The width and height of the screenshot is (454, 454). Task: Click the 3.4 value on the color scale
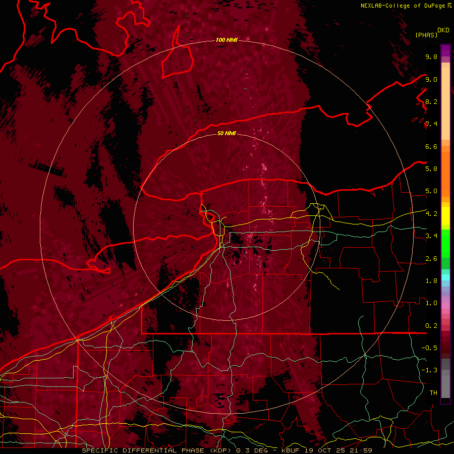(431, 236)
